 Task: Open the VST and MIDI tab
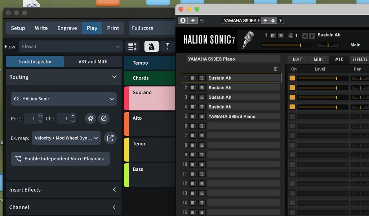click(93, 61)
